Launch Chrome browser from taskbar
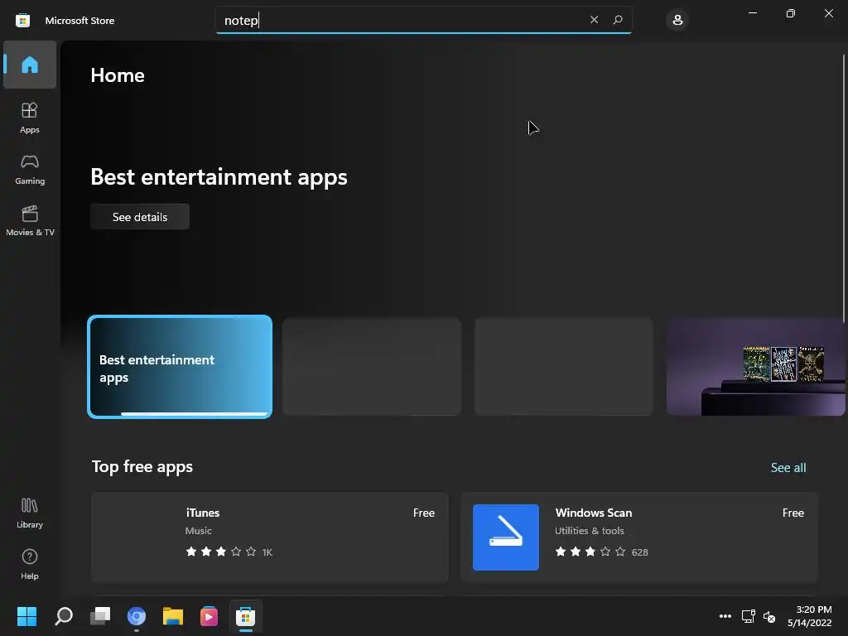Screen dimensions: 848x636 coord(137,616)
